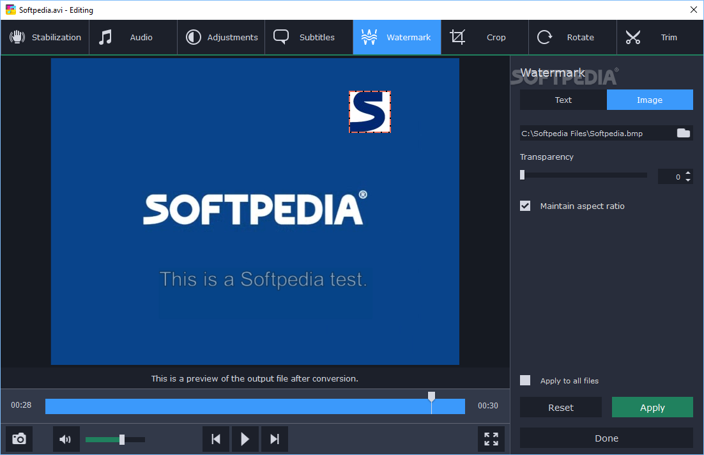This screenshot has width=704, height=455.
Task: Click the blue timeline seek bar
Action: (255, 406)
